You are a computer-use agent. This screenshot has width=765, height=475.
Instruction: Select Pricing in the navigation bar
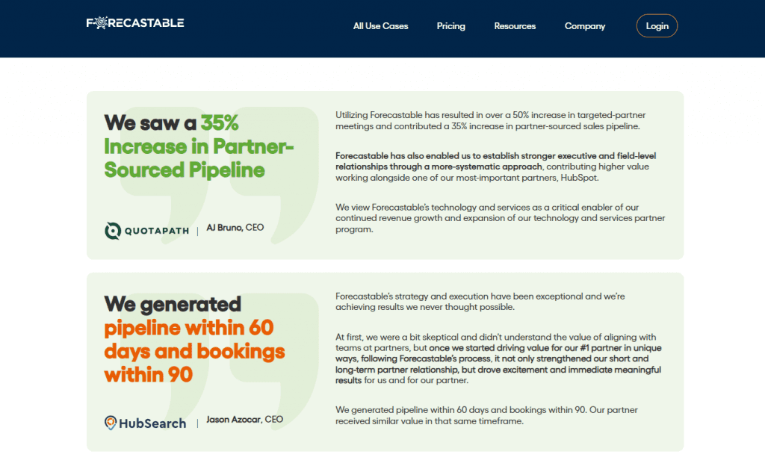pyautogui.click(x=450, y=25)
